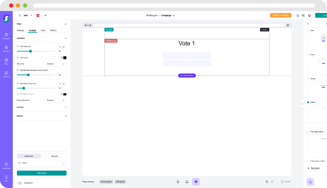Open the Q1 - Vote 1 dropdown

click(x=42, y=163)
